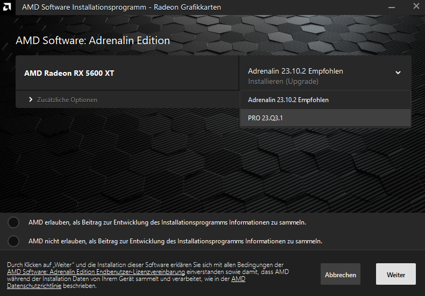This screenshot has width=425, height=296.
Task: Click AMD Radeon RX 5600 XT label
Action: (x=69, y=73)
